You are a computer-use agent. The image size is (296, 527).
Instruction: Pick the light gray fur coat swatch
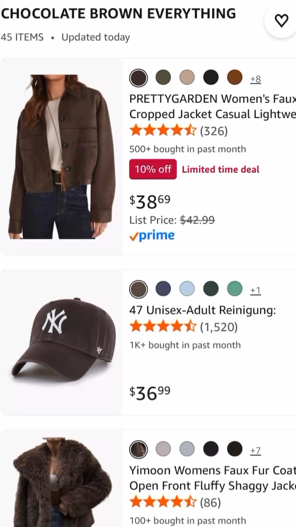(x=163, y=449)
